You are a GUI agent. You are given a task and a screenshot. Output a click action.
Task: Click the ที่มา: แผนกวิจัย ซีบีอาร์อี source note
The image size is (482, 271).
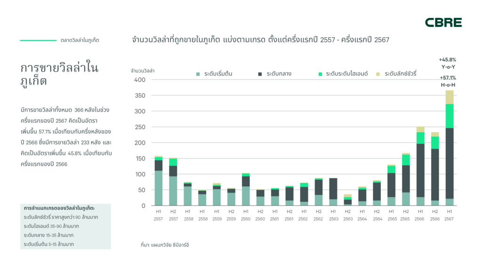[165, 245]
